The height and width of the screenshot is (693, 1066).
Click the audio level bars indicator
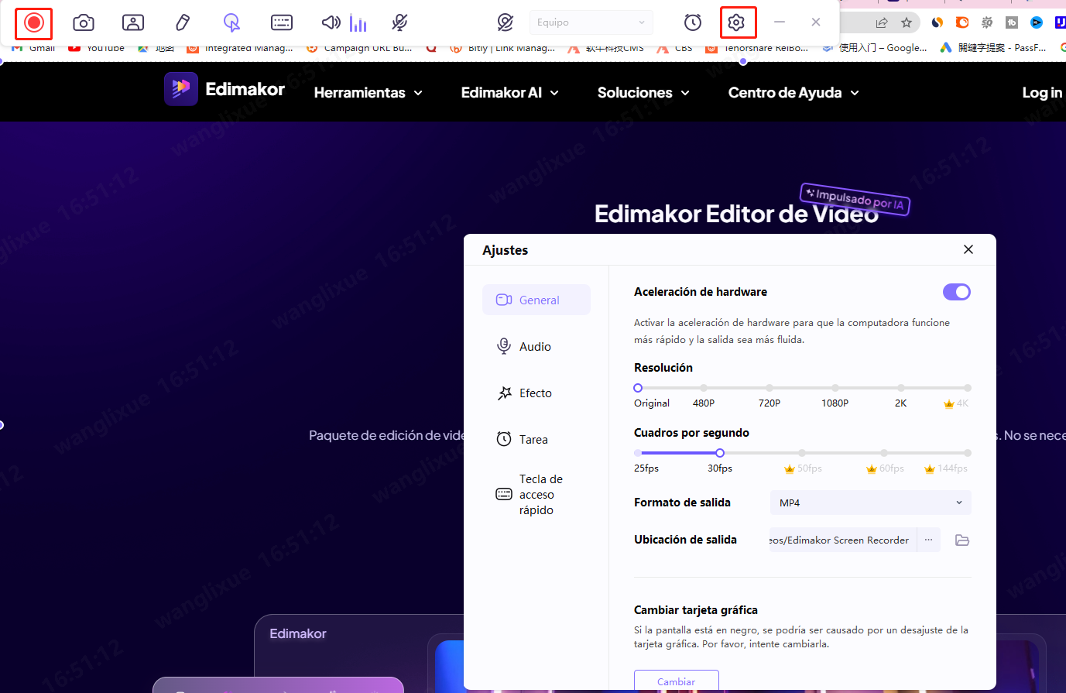(x=358, y=23)
